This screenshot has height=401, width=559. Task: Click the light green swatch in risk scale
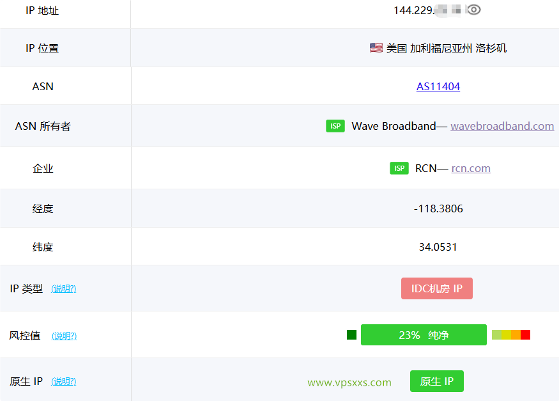(496, 334)
